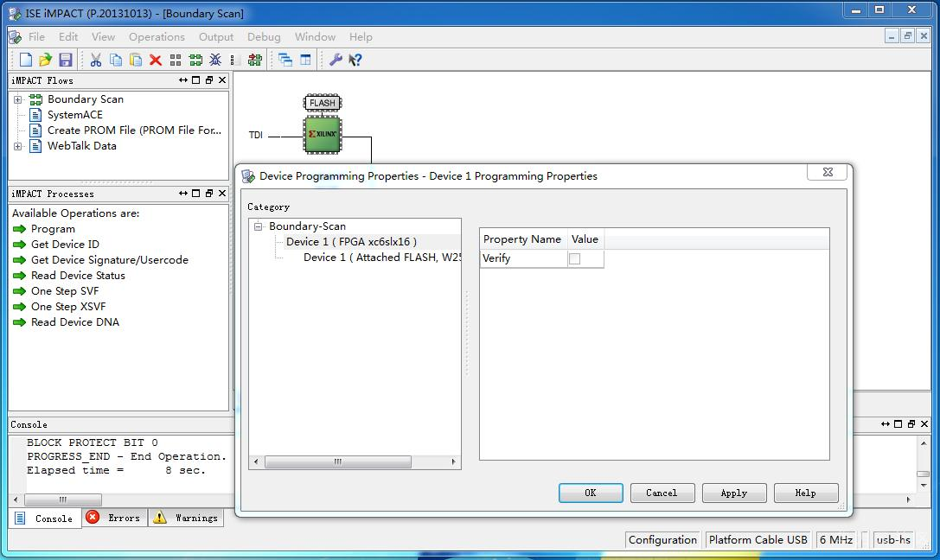This screenshot has height=560, width=940.
Task: Click the console horizontal scrollbar thumb
Action: pyautogui.click(x=63, y=500)
